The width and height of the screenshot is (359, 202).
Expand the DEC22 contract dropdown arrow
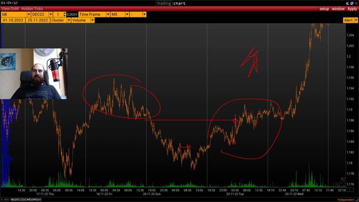[51, 15]
